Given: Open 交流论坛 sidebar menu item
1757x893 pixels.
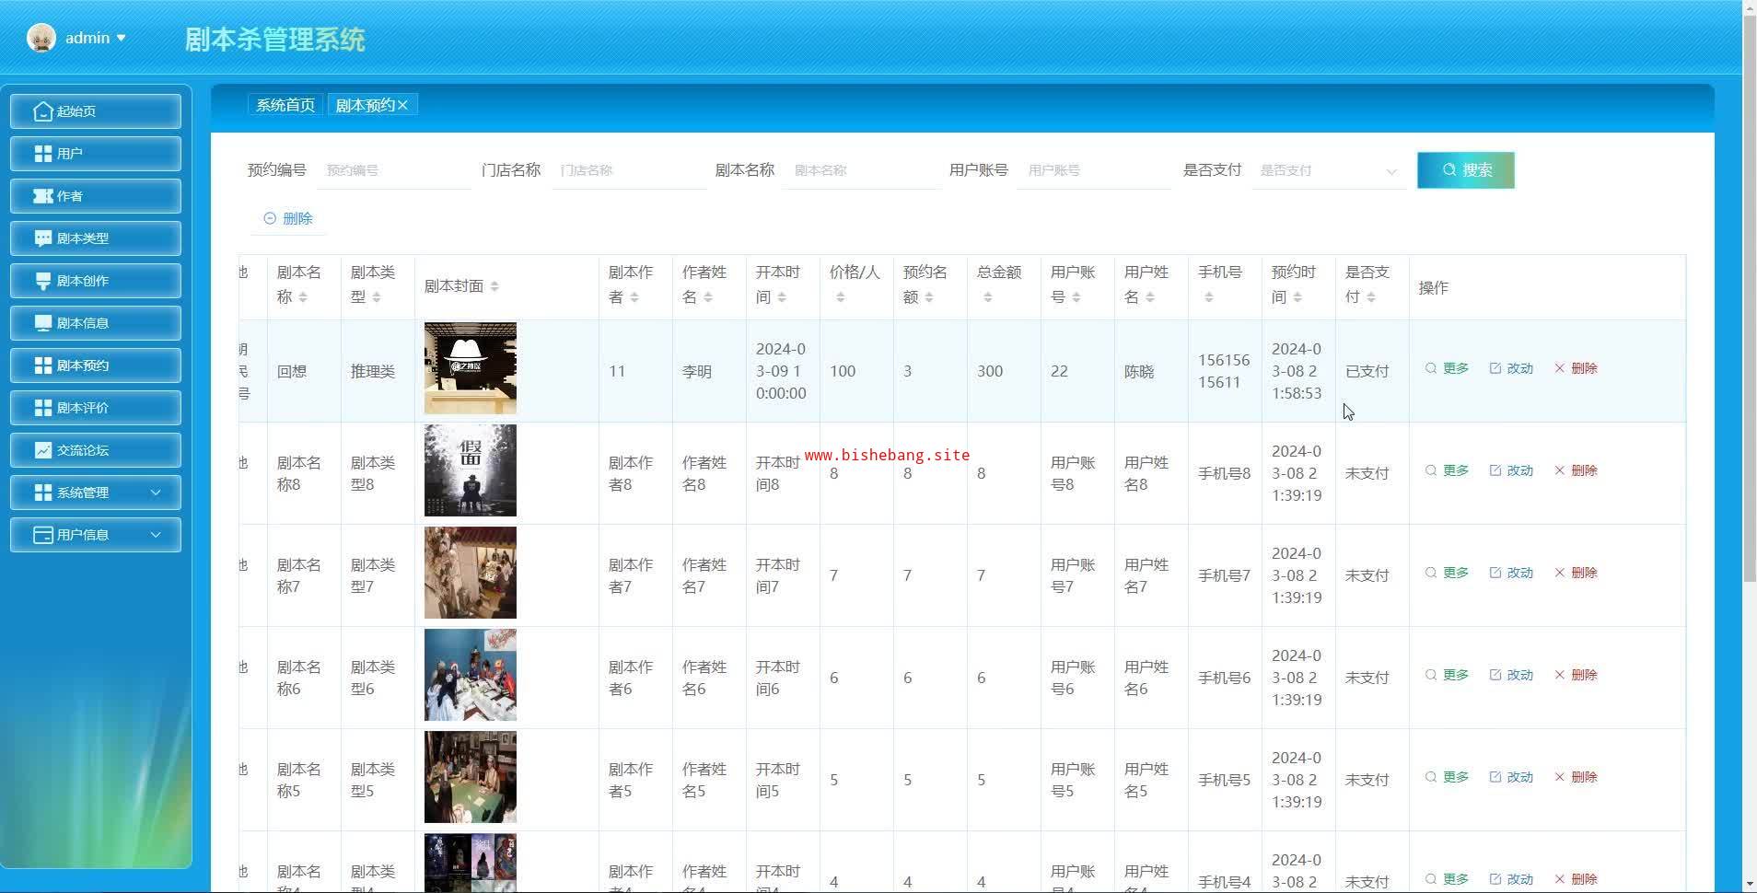Looking at the screenshot, I should click(96, 450).
